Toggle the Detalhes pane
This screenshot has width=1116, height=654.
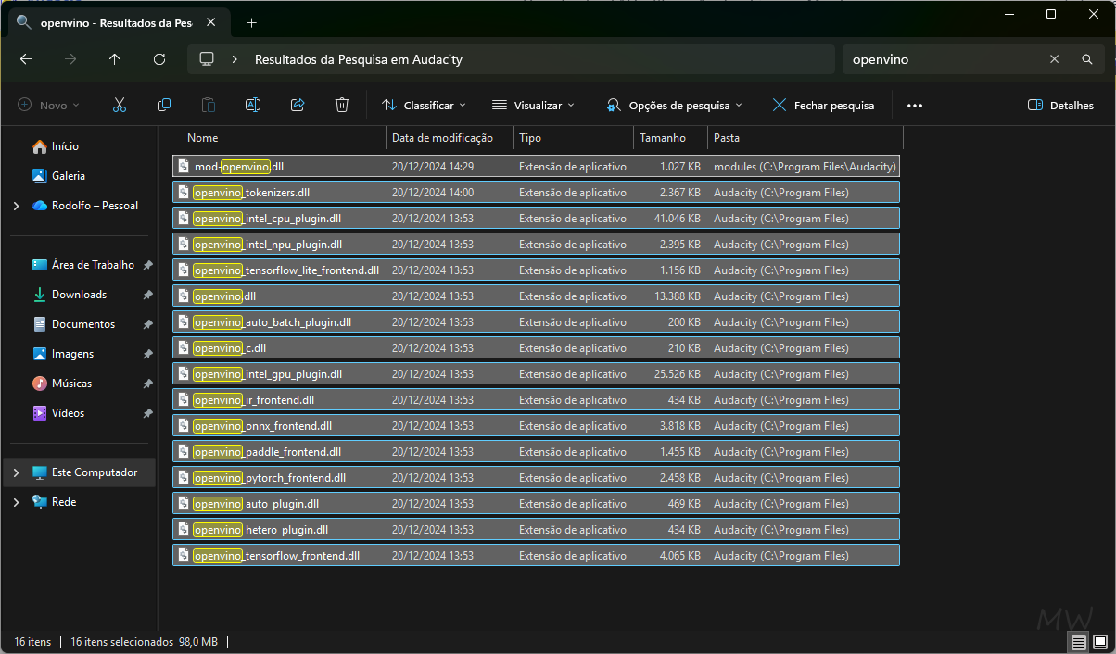tap(1060, 106)
